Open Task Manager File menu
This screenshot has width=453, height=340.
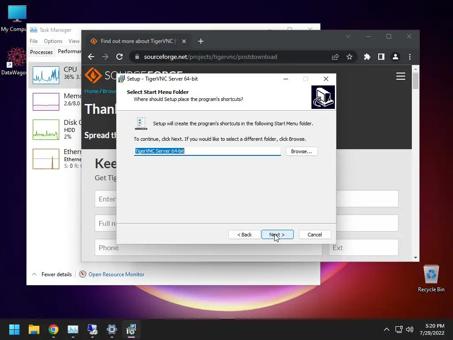[34, 41]
